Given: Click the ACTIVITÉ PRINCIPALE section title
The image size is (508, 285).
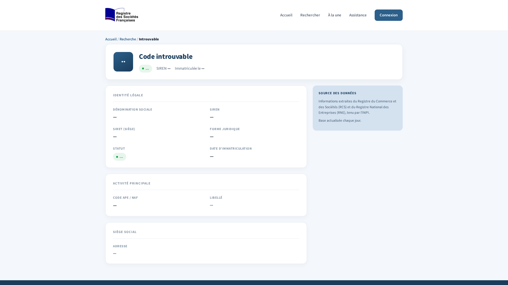Looking at the screenshot, I should pos(132,183).
